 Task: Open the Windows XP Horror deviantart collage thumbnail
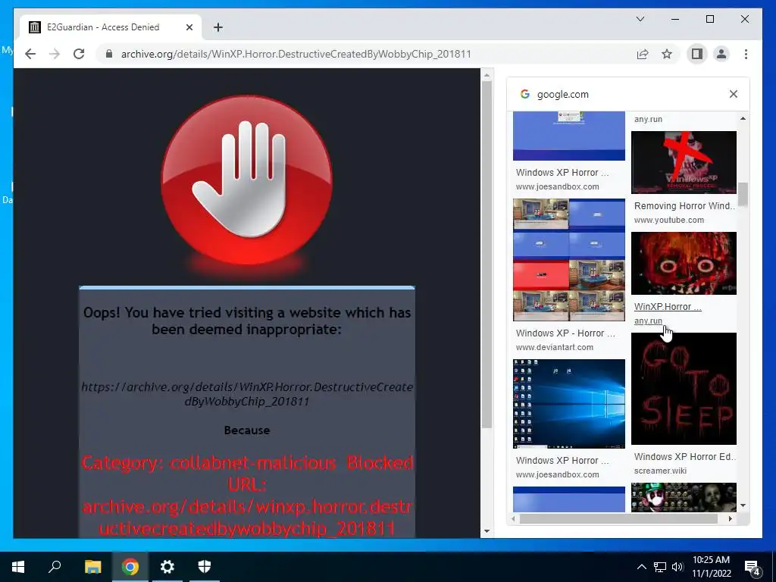pos(568,260)
